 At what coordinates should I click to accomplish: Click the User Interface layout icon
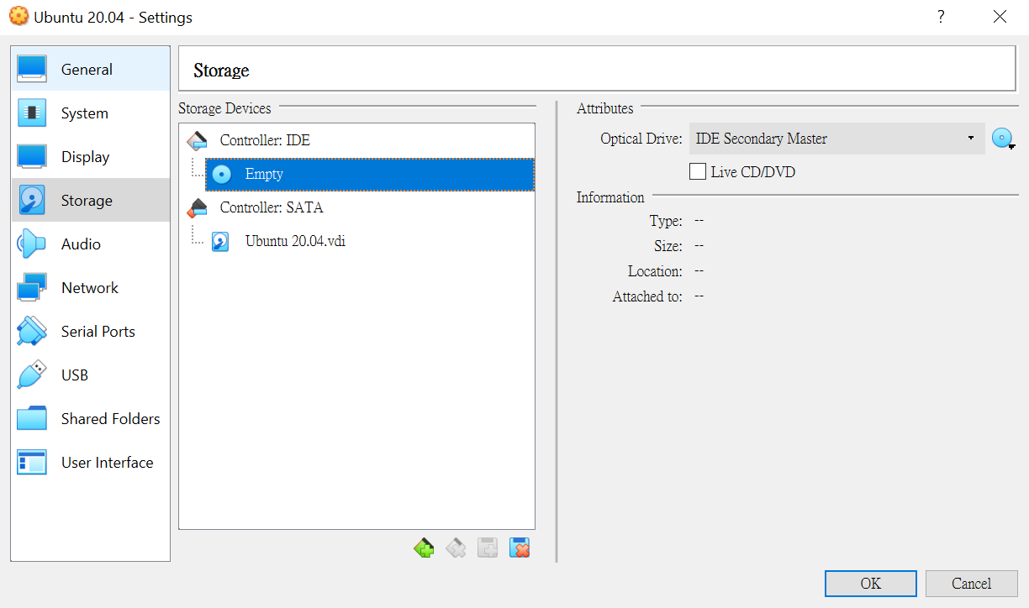[32, 463]
